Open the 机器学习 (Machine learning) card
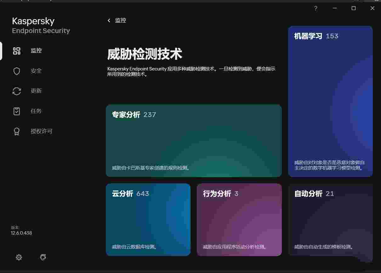Screen dimensions: 381x273 pyautogui.click(x=330, y=101)
